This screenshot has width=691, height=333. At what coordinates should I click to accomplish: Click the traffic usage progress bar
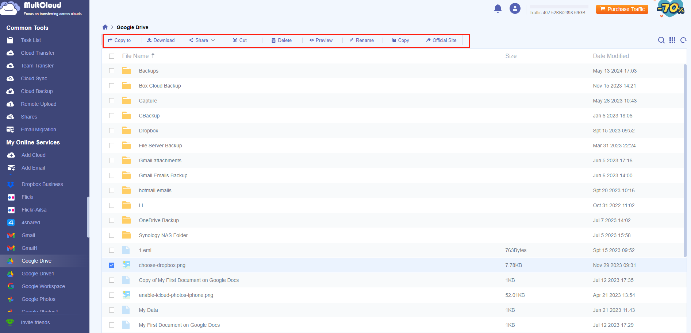[x=559, y=7]
